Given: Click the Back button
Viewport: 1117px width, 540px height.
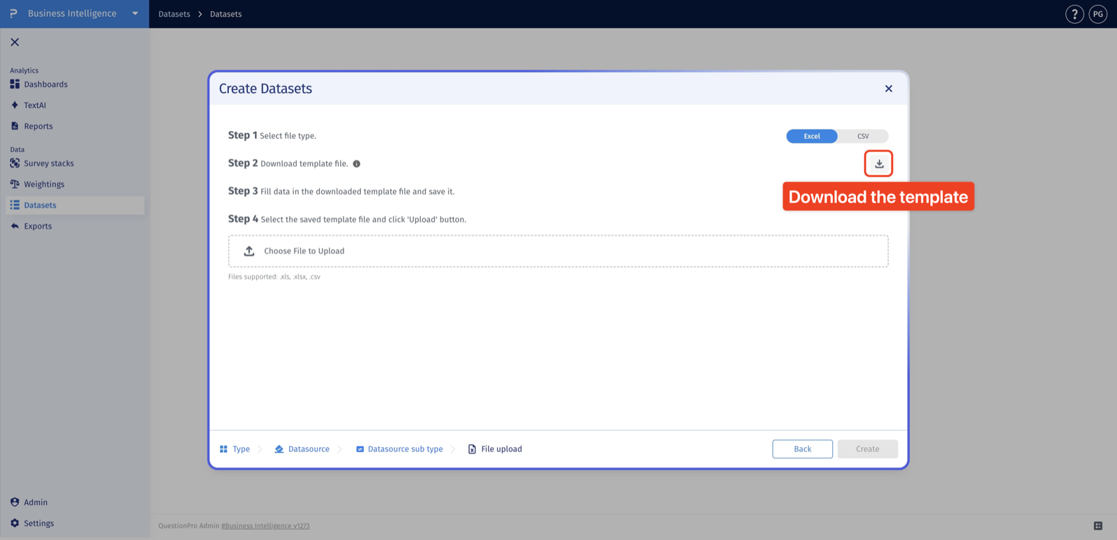Looking at the screenshot, I should point(802,449).
